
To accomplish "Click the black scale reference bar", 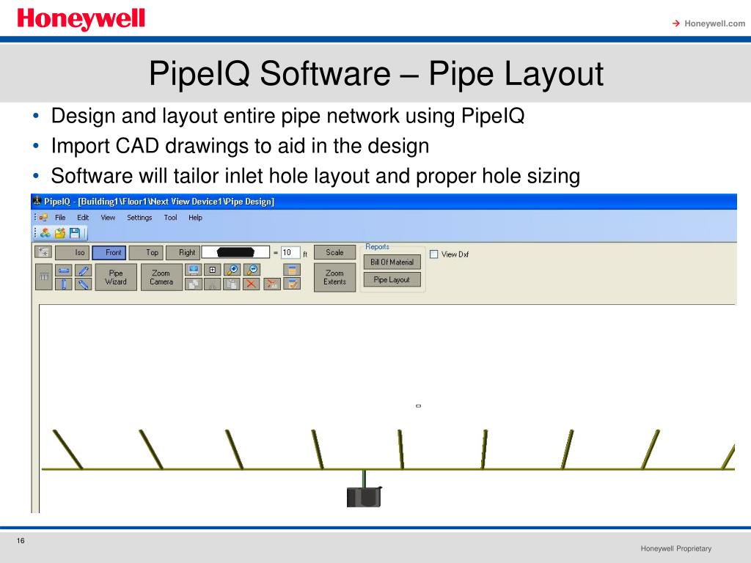I will click(235, 252).
